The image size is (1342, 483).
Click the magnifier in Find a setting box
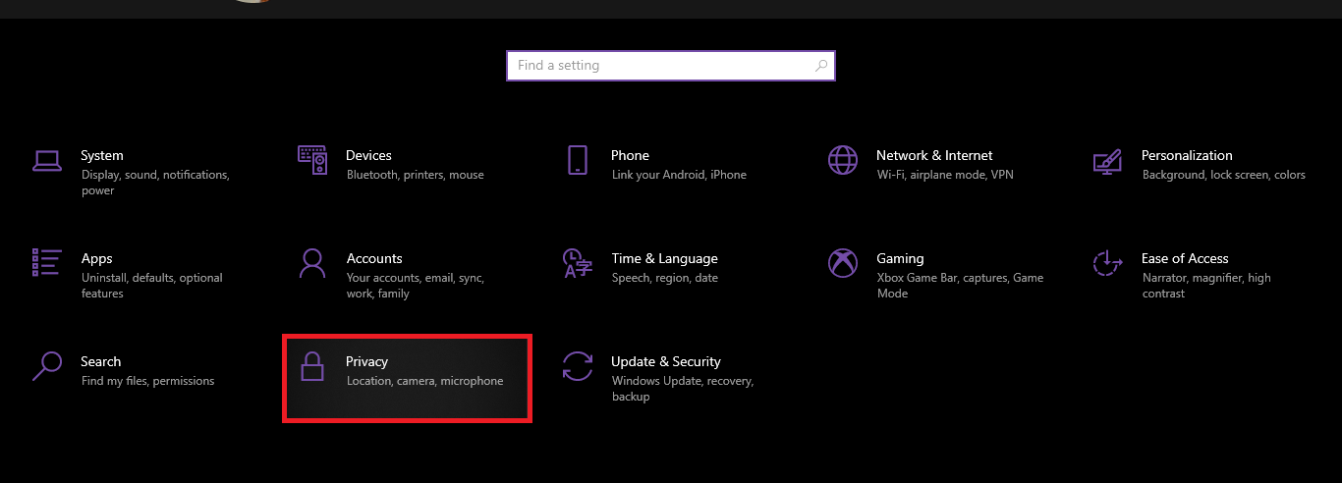(821, 66)
